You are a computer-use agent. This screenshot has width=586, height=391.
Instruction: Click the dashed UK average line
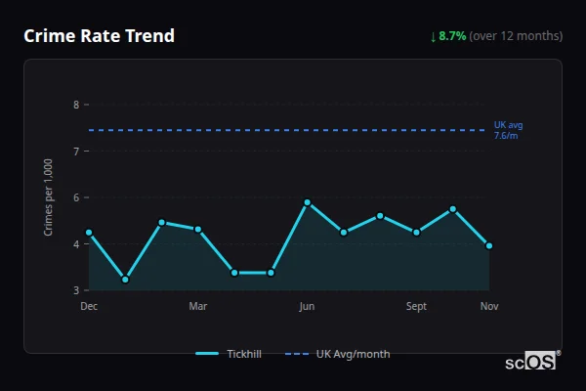[x=287, y=130]
